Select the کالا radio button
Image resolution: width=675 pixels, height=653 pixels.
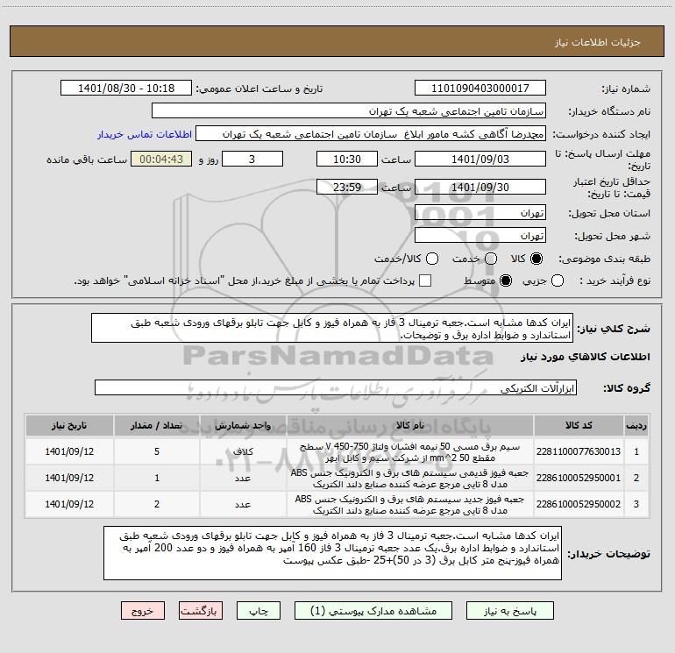click(536, 259)
